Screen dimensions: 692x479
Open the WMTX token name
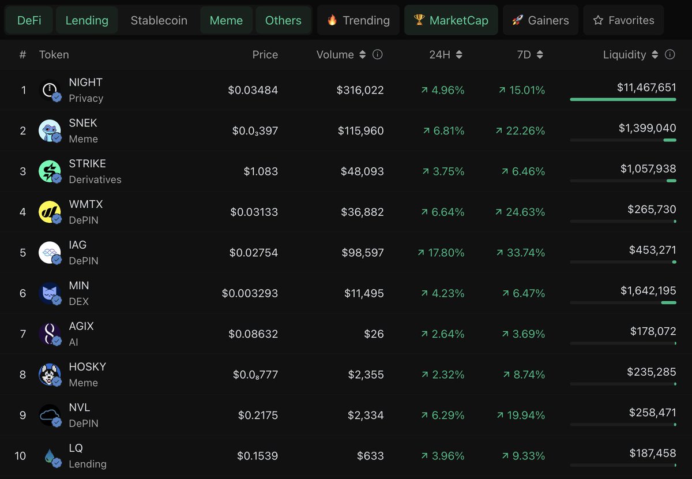coord(85,204)
